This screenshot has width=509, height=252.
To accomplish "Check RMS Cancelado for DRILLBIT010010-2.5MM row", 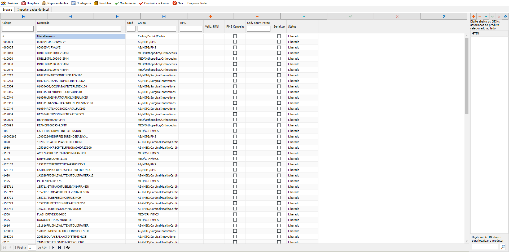I will [x=235, y=53].
